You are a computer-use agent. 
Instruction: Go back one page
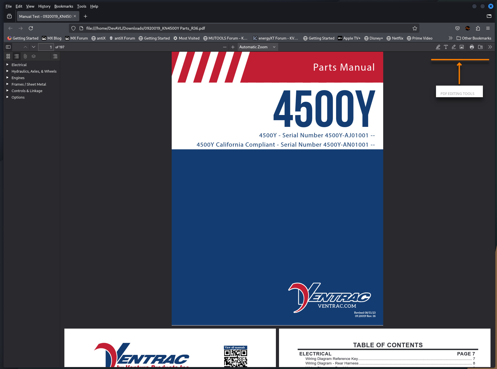click(x=10, y=28)
